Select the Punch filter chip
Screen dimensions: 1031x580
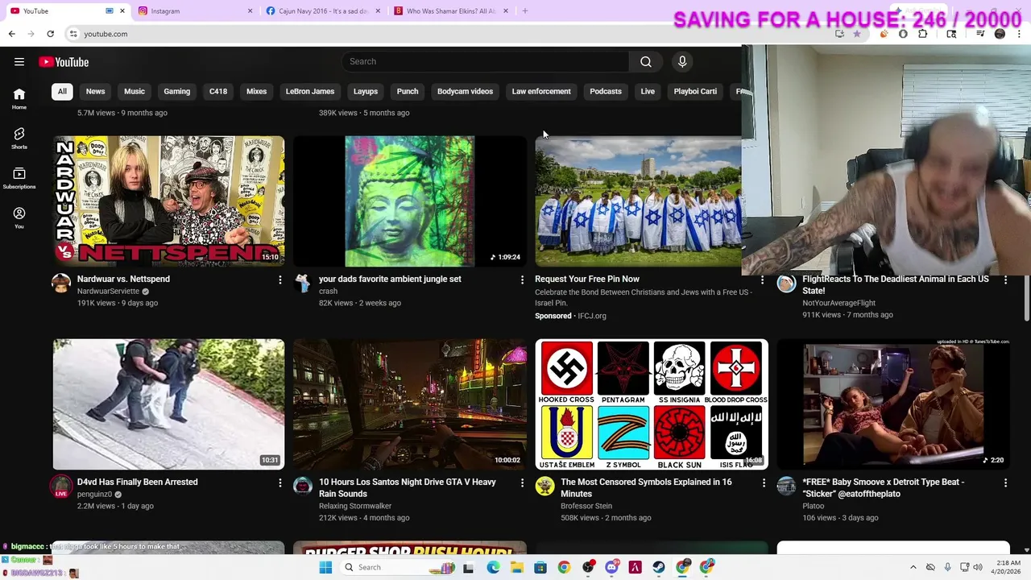pyautogui.click(x=408, y=91)
